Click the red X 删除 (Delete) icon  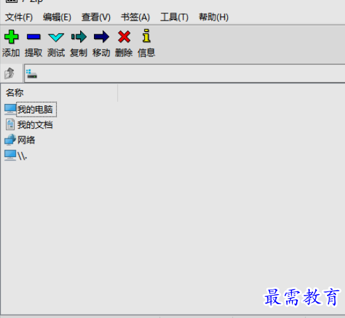124,36
